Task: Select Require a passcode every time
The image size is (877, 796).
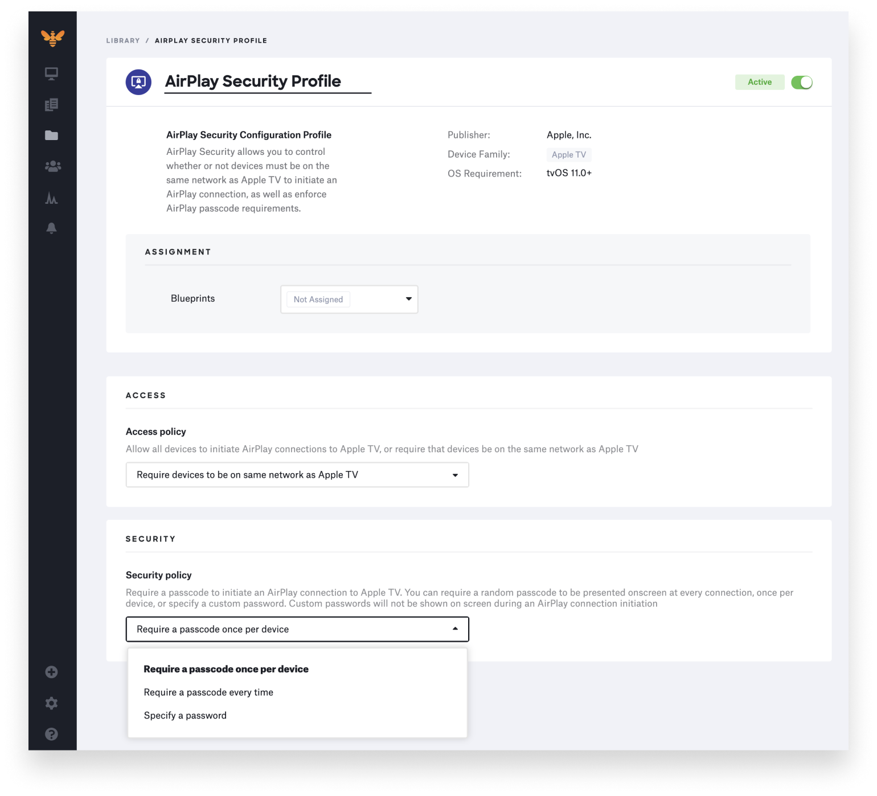Action: (x=208, y=692)
